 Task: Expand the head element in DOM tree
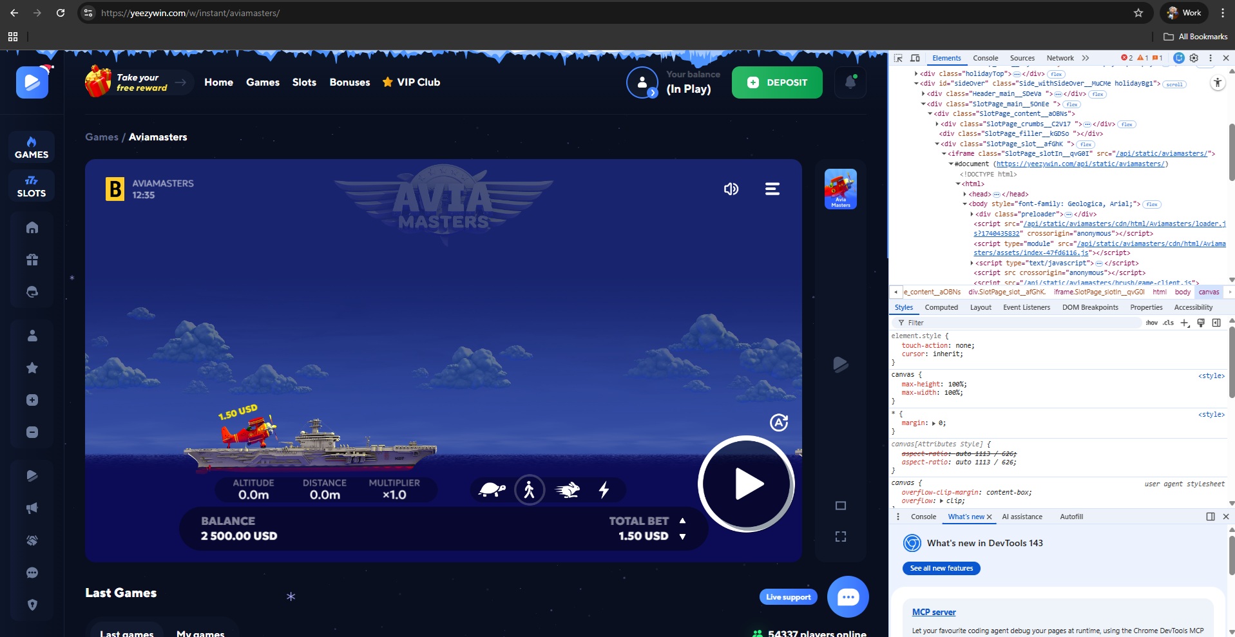click(965, 194)
